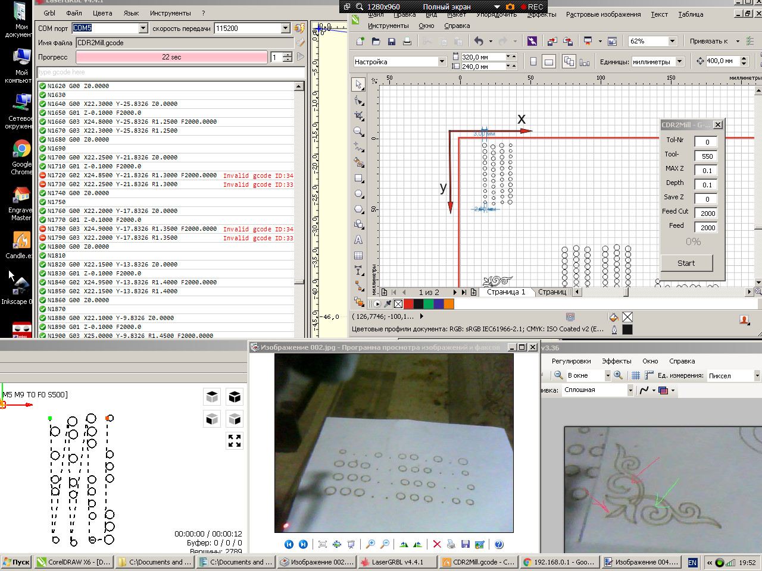The height and width of the screenshot is (571, 762).
Task: Open the Сплошная line style dropdown
Action: [630, 390]
